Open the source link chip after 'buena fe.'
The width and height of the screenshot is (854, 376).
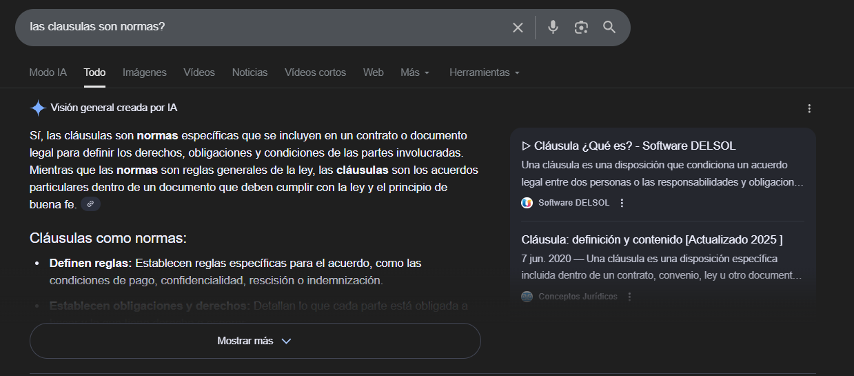pos(90,204)
